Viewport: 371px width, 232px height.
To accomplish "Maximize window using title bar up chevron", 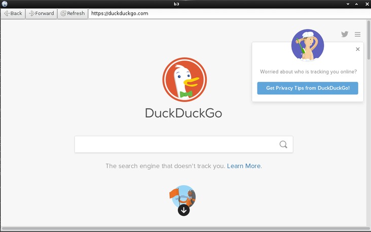I will click(x=356, y=4).
